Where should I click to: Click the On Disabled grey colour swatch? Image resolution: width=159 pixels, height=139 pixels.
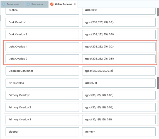(158, 83)
